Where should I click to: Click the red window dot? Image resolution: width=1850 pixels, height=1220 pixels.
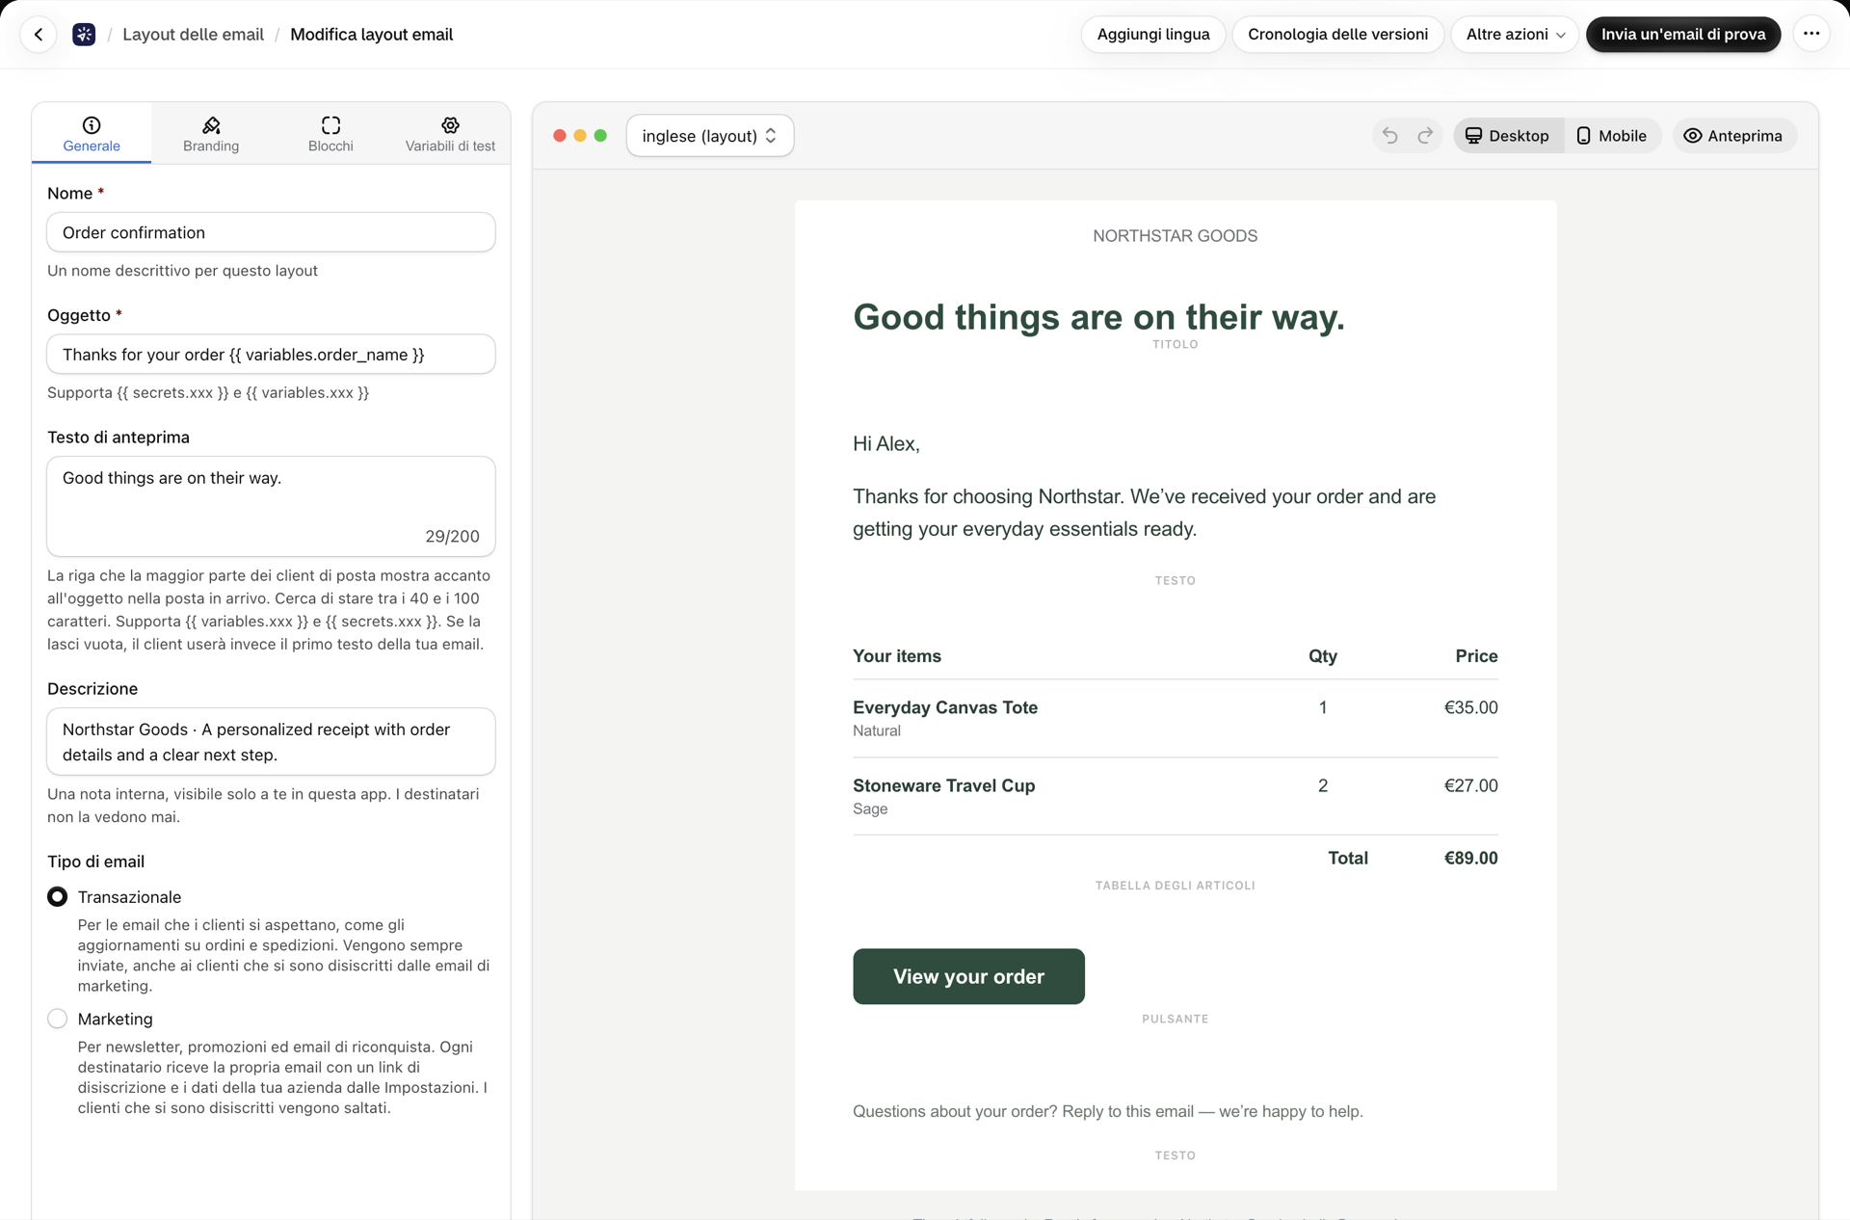(560, 136)
